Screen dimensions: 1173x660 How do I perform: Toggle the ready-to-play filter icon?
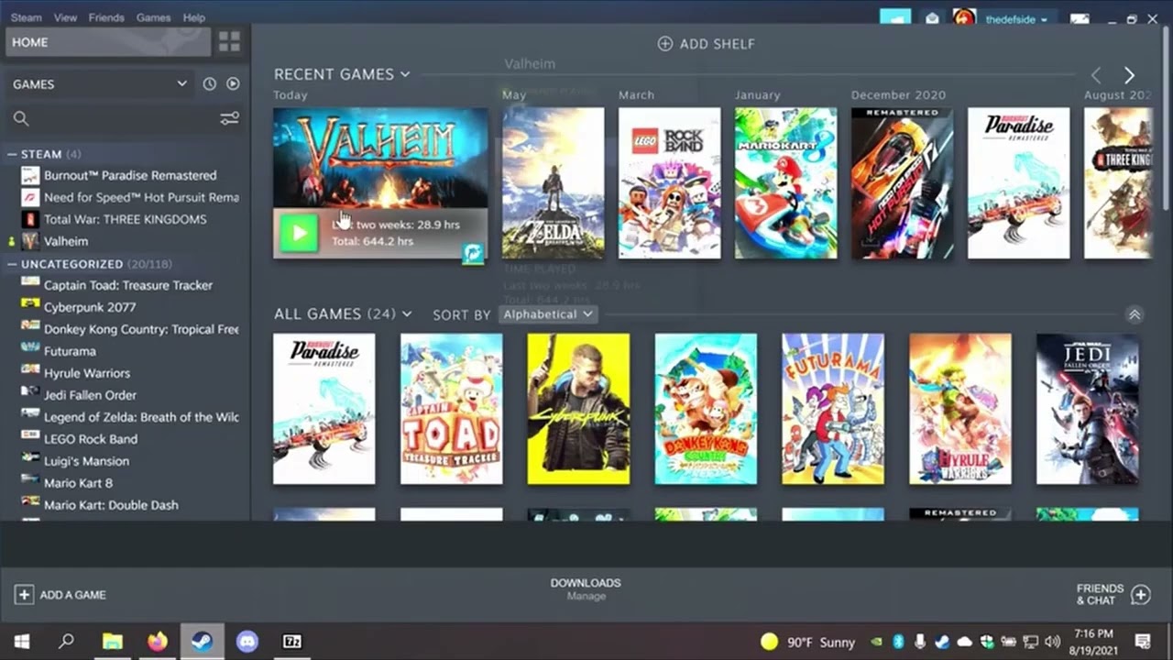233,83
